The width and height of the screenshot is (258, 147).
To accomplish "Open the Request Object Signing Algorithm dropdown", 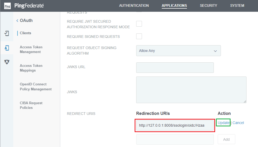I will click(178, 51).
